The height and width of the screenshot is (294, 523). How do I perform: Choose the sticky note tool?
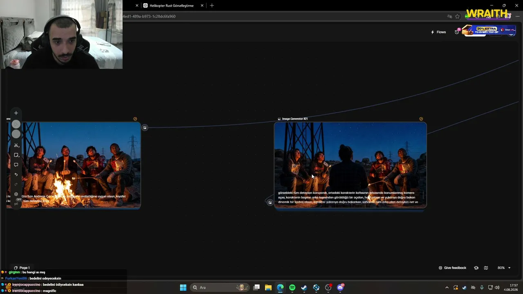(x=16, y=155)
